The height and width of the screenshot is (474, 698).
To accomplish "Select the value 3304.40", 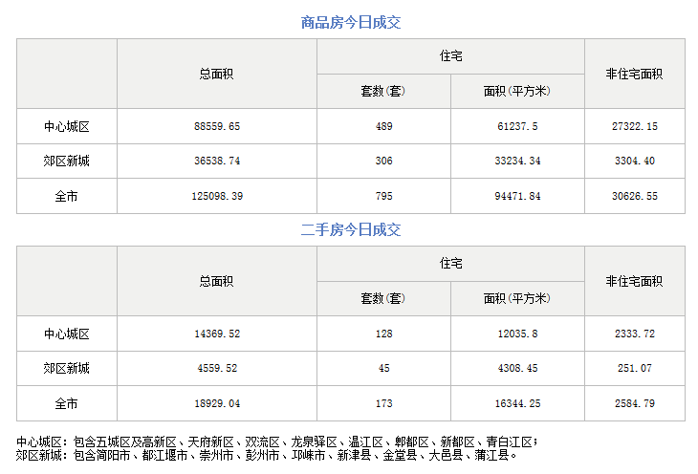I will (634, 161).
